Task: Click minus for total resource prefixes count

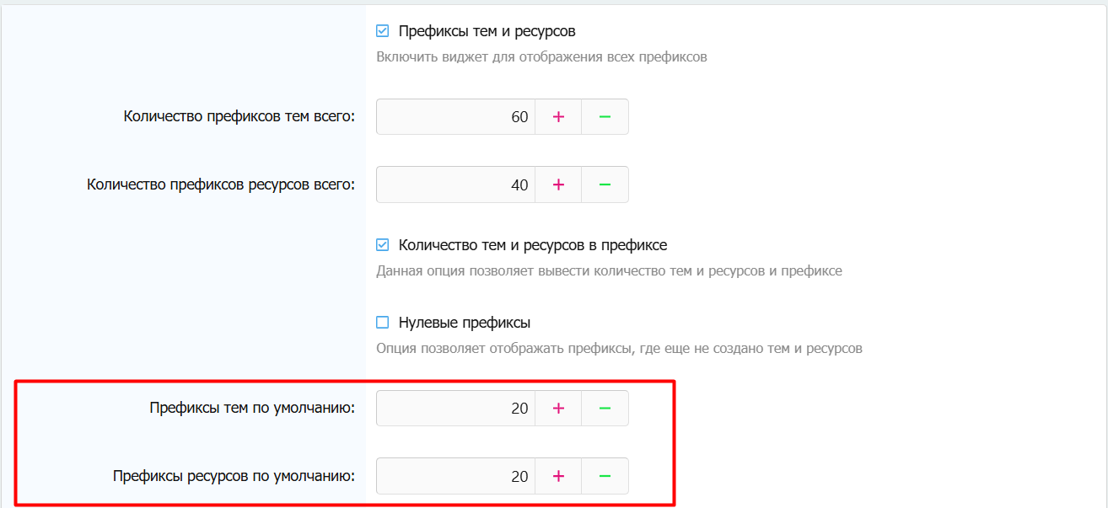Action: [x=605, y=184]
